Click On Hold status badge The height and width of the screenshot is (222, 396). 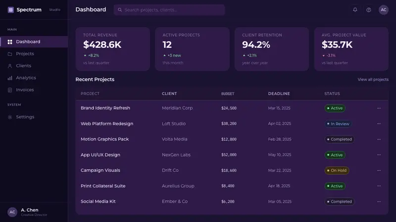[337, 170]
